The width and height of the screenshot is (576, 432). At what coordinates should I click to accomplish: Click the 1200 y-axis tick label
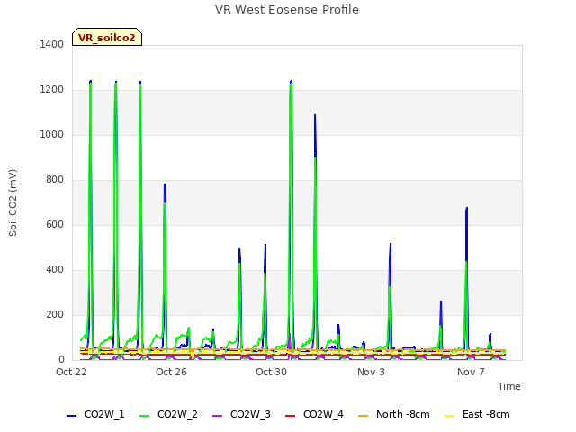click(52, 90)
